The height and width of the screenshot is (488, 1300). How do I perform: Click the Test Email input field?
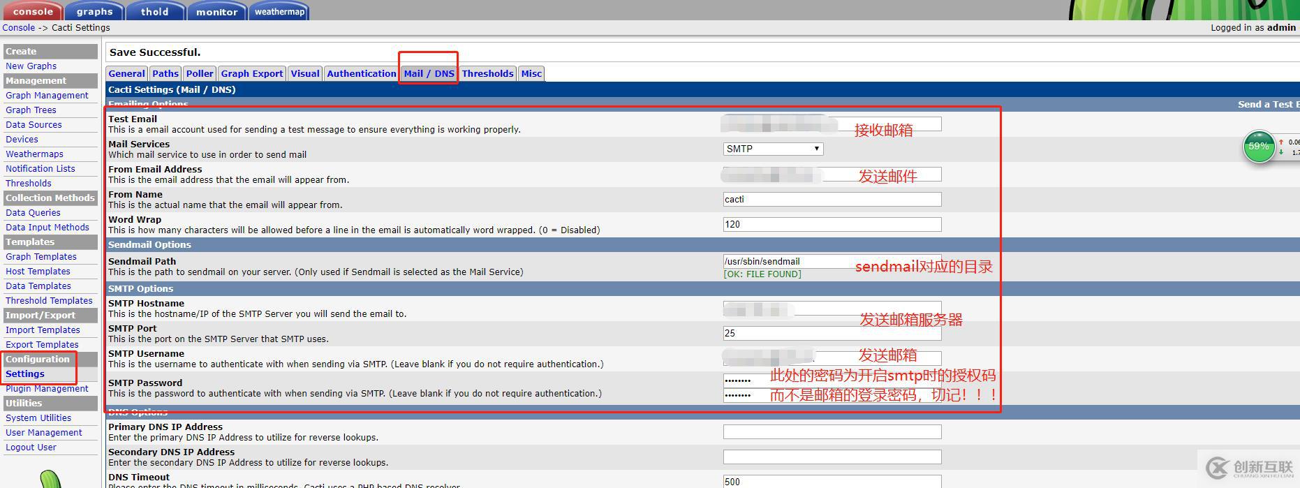[x=832, y=124]
